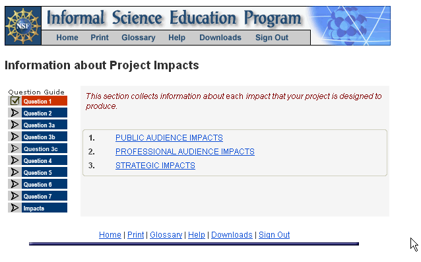Screen dimensions: 421x262
Task: Click Sign Out in the header bar
Action: [272, 38]
